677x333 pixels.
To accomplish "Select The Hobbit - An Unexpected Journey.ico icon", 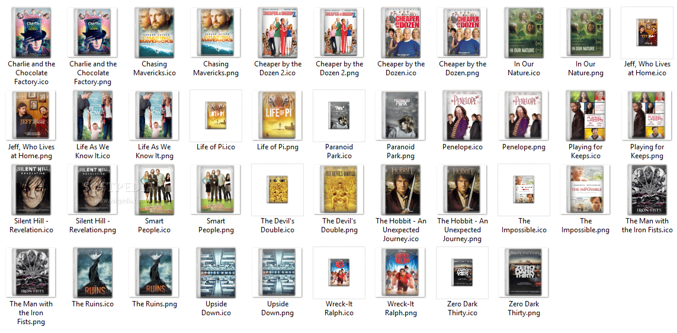I will (400, 189).
